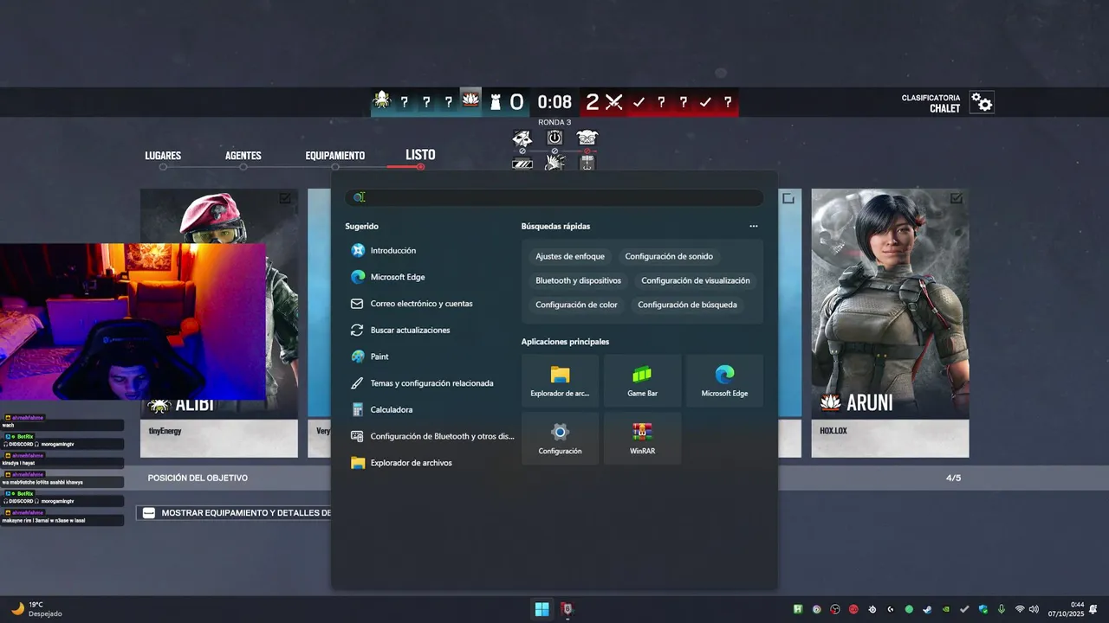Image resolution: width=1109 pixels, height=623 pixels.
Task: Open the Windows Start button
Action: click(542, 609)
